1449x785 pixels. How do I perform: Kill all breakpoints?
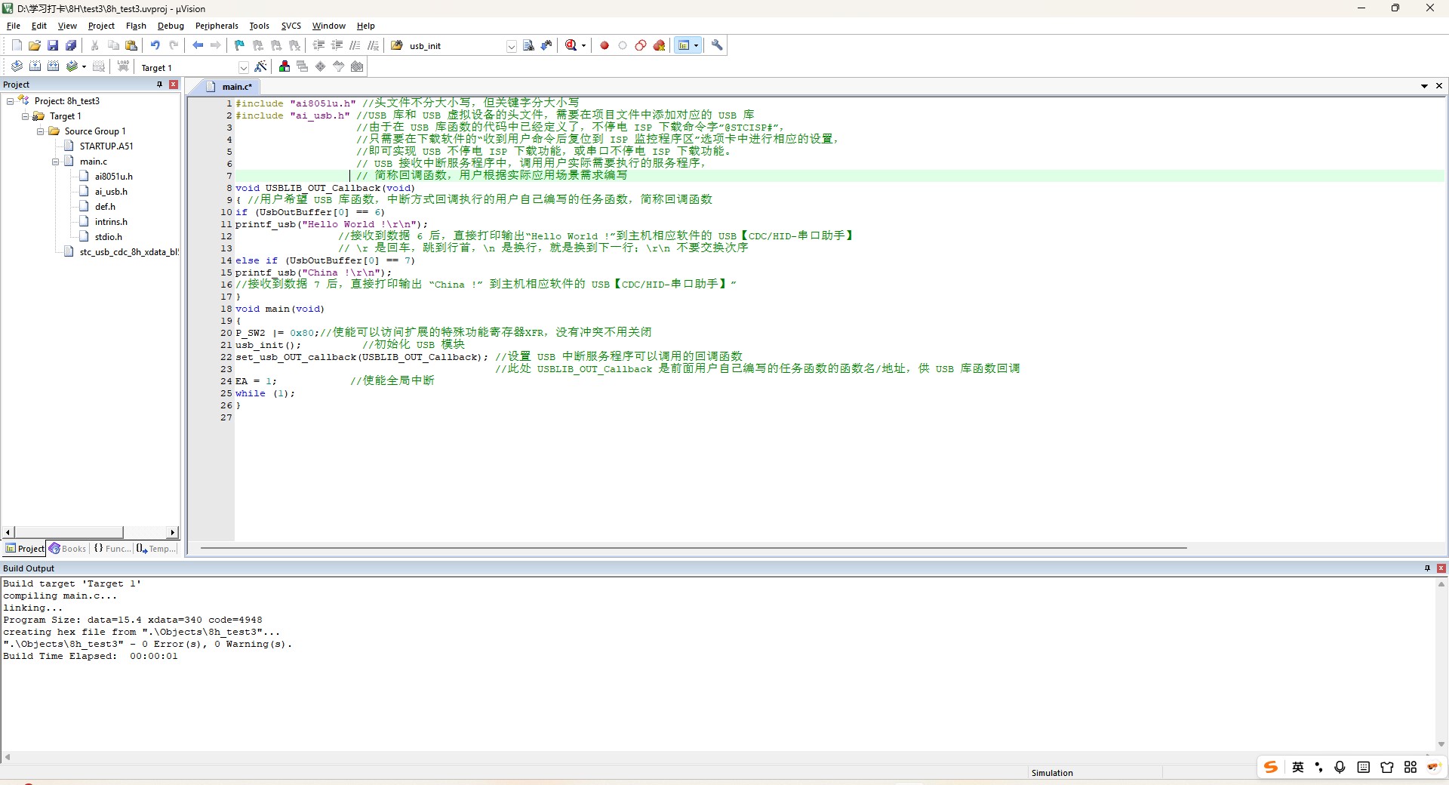[x=660, y=45]
